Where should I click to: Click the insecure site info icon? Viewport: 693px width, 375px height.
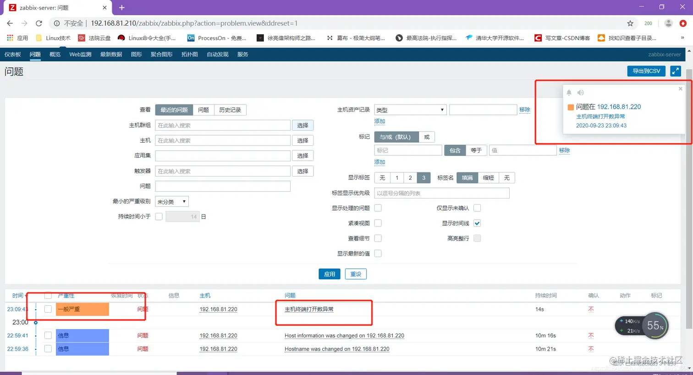tap(57, 23)
